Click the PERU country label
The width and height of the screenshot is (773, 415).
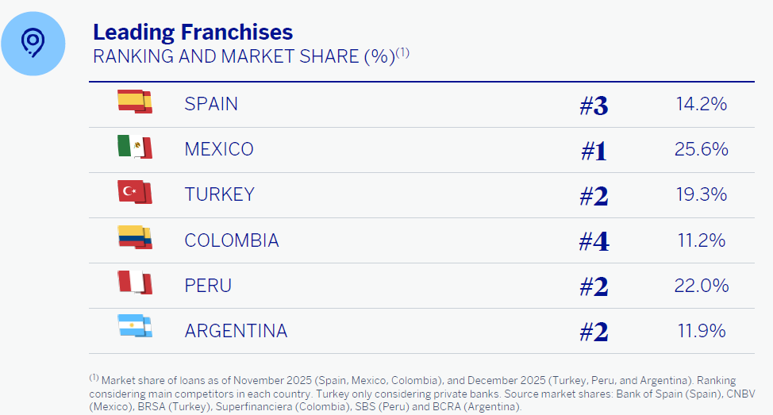pyautogui.click(x=208, y=285)
